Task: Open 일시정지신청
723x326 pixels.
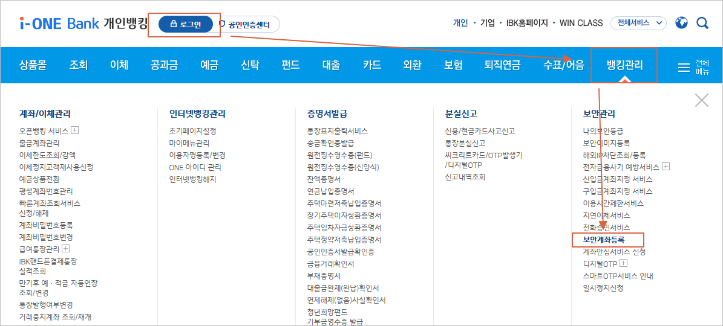Action: (x=603, y=289)
